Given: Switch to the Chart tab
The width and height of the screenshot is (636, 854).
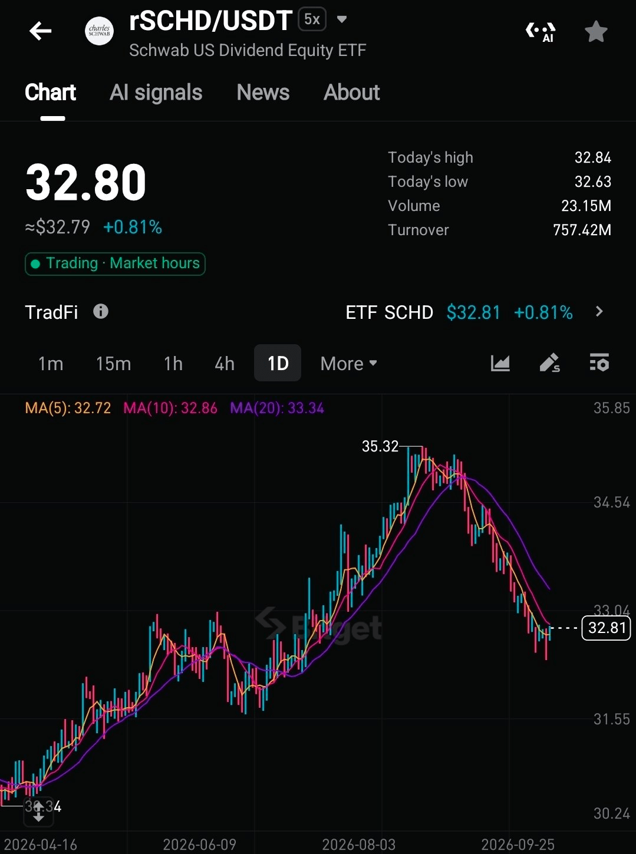Looking at the screenshot, I should [x=51, y=93].
